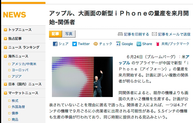Screen dimensions: 193x123
Task: Expand マーケットニュース section arrow
Action: (x=6, y=93)
